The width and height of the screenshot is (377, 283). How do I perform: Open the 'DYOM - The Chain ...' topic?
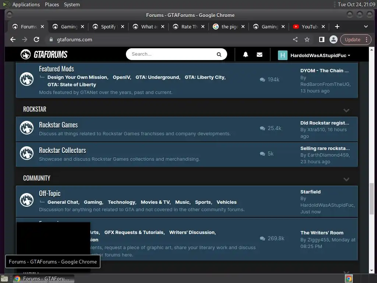[x=324, y=70]
